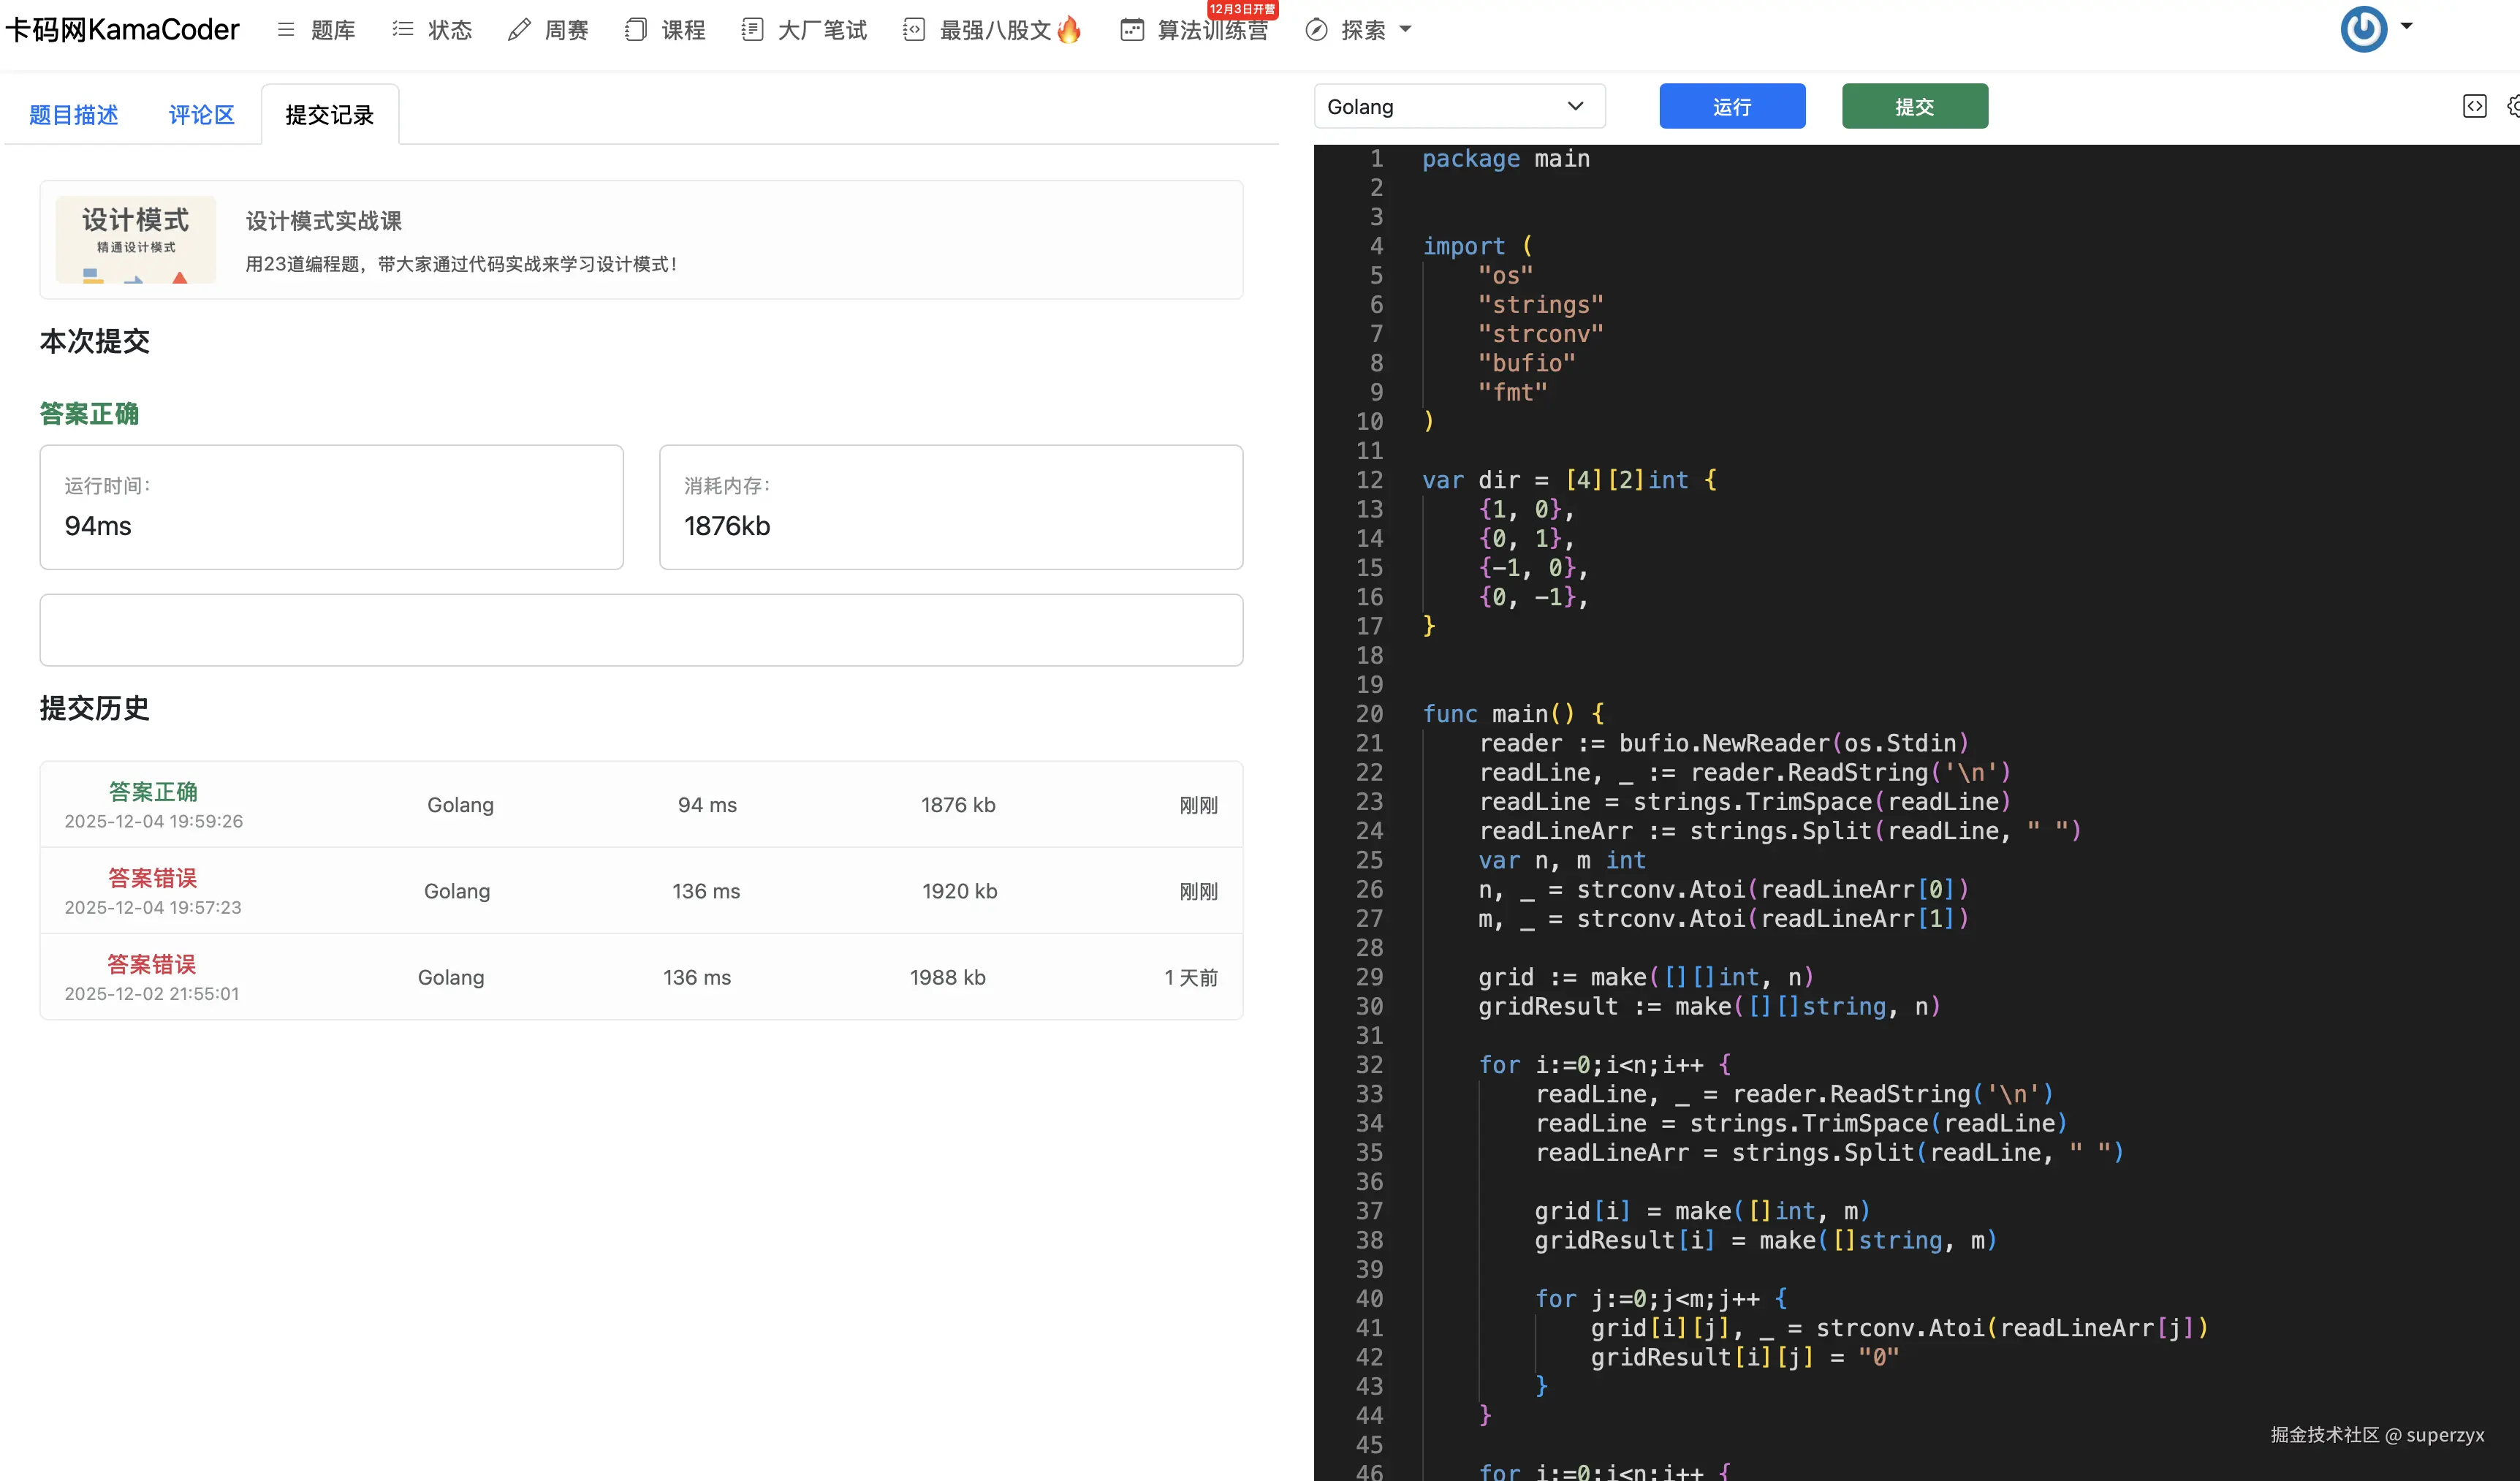Viewport: 2520px width, 1481px height.
Task: Switch to the 题目描述 tab
Action: pos(73,115)
